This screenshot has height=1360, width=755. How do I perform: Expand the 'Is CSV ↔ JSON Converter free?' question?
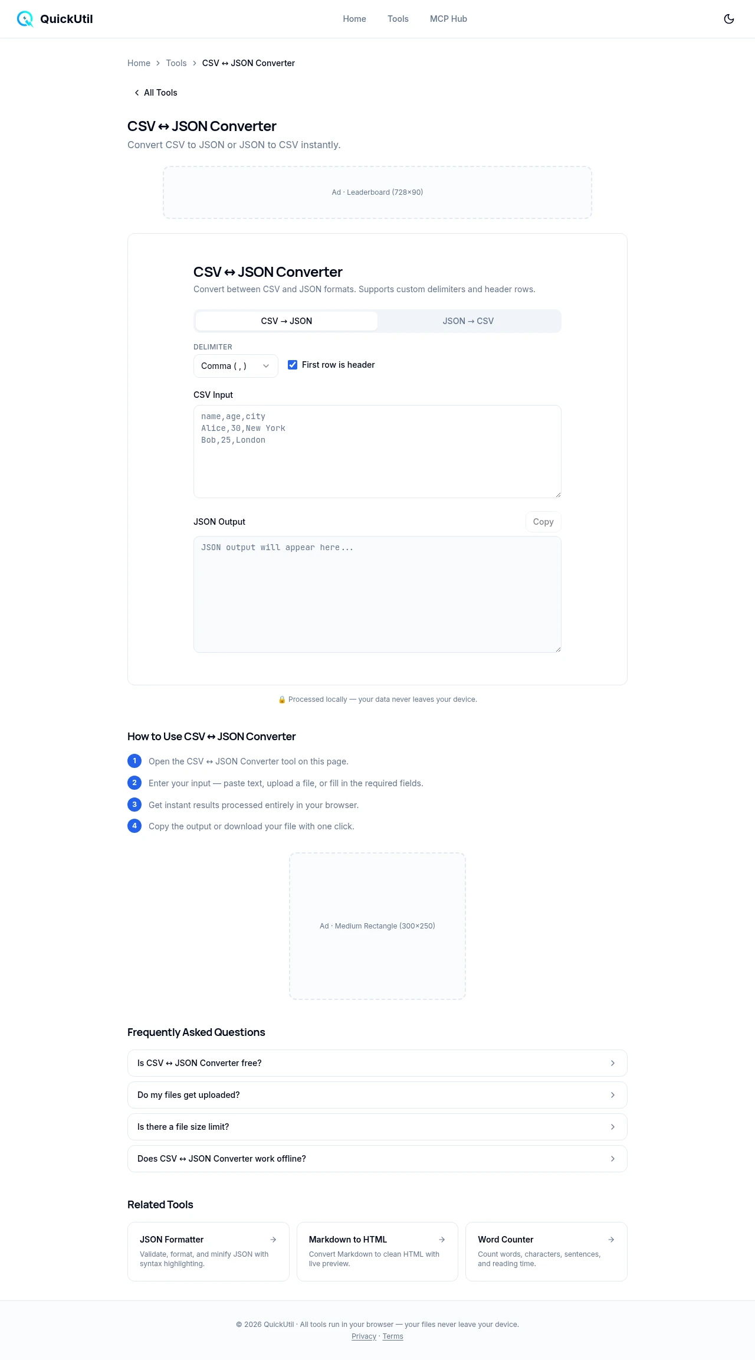pyautogui.click(x=377, y=1063)
